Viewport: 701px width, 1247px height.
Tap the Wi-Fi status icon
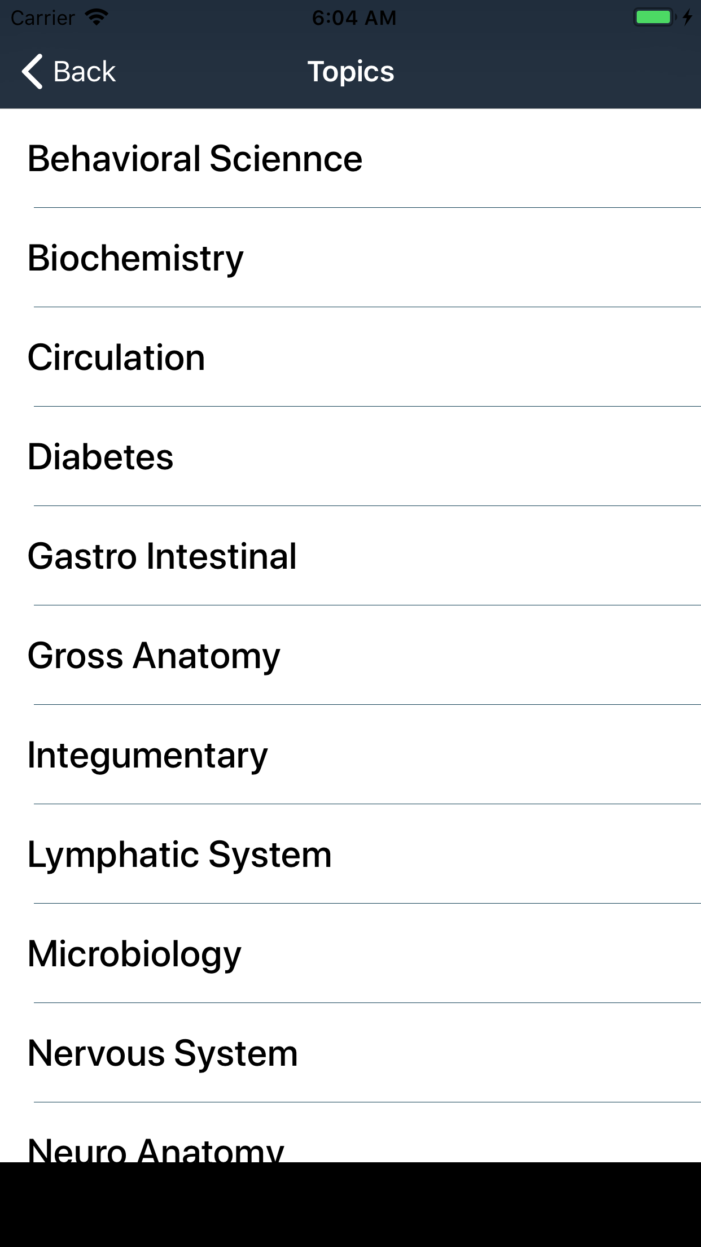point(97,18)
